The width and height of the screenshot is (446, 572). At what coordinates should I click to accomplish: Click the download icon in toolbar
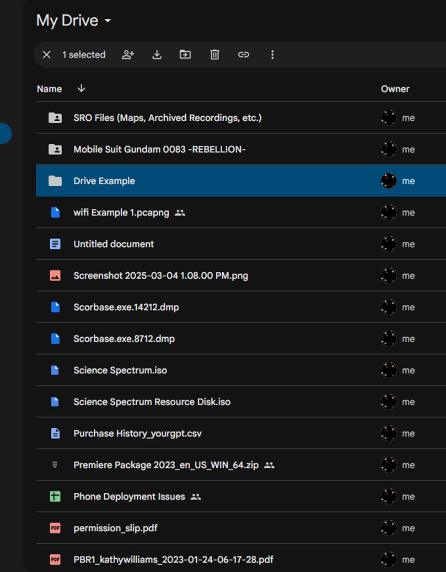pyautogui.click(x=157, y=55)
